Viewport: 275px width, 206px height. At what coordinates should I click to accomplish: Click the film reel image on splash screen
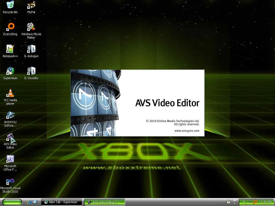click(96, 103)
